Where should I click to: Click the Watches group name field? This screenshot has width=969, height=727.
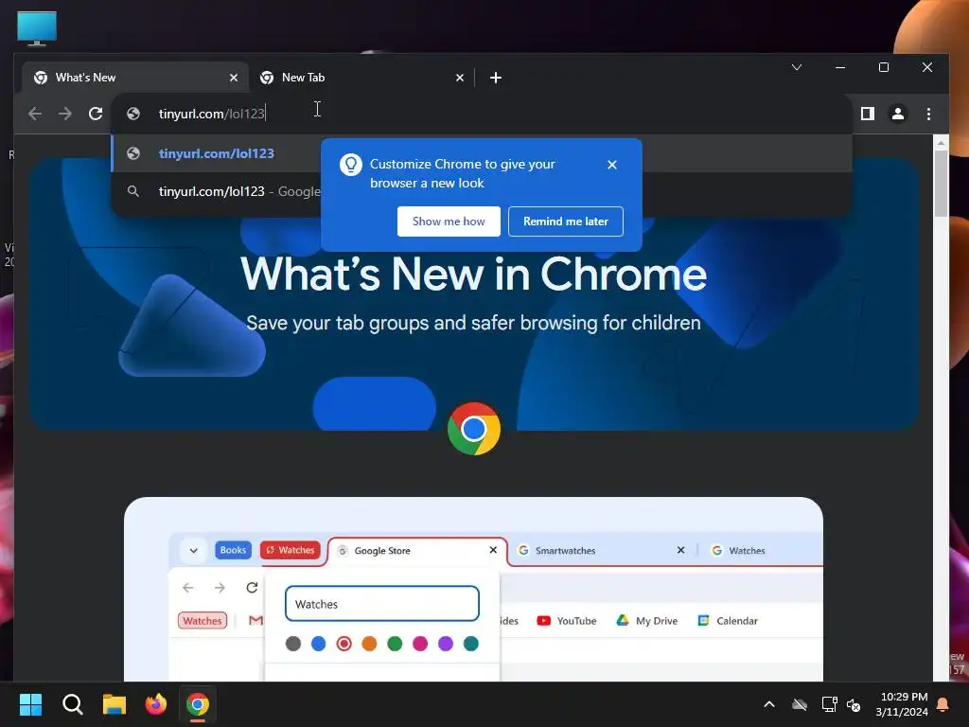[x=382, y=604]
